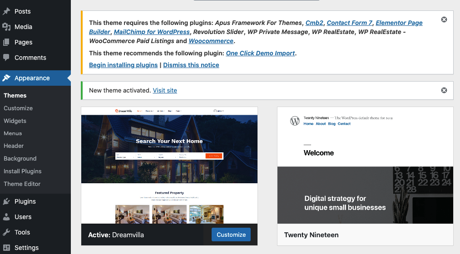Click the Media icon in sidebar

[6, 27]
